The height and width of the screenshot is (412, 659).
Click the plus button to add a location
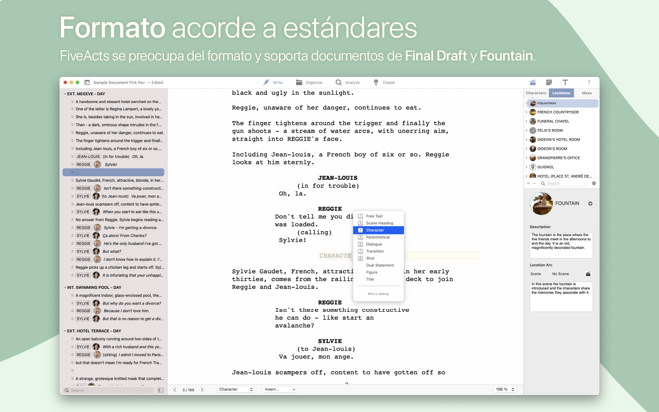[x=528, y=183]
